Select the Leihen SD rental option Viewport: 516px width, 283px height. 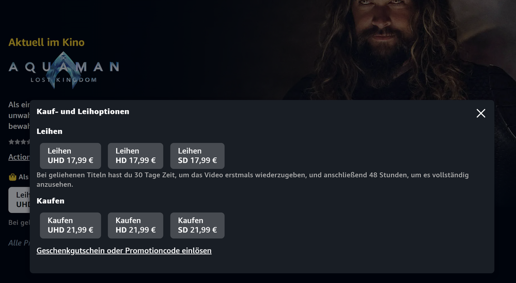[x=197, y=156]
